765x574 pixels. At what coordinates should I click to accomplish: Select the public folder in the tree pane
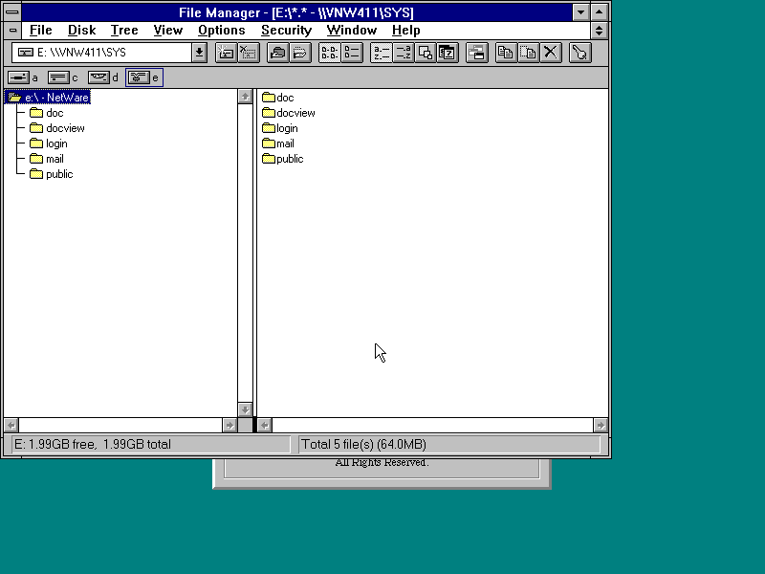(52, 174)
